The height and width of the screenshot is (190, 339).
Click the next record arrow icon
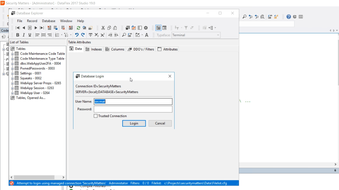pyautogui.click(x=36, y=28)
